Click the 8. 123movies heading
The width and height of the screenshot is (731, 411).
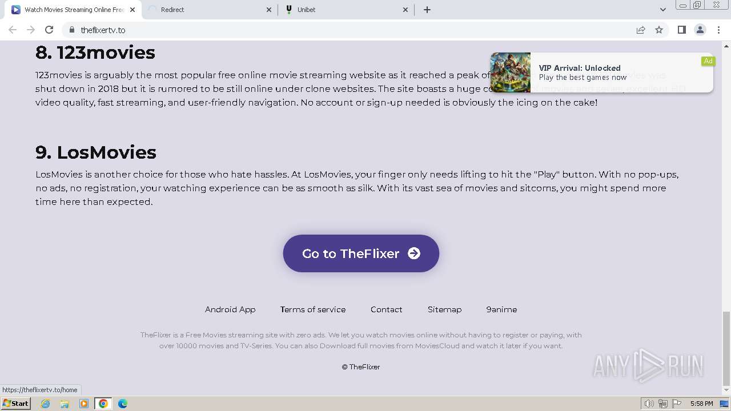95,53
